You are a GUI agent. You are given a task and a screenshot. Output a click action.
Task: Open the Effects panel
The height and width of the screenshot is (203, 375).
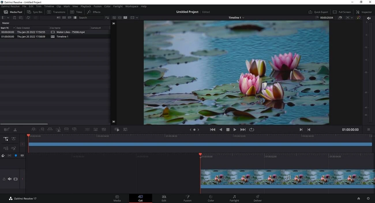94,12
